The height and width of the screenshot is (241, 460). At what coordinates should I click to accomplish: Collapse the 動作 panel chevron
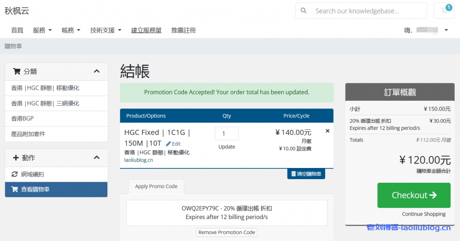point(97,158)
